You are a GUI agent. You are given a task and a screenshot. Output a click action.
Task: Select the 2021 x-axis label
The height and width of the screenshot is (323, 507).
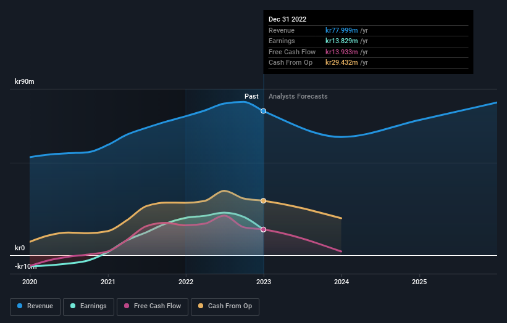pyautogui.click(x=107, y=282)
